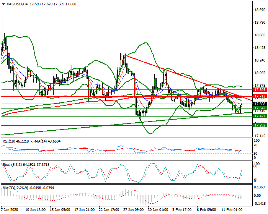Select the 17 Jan 21:00 time label
This screenshot has height=214, width=268.
[85, 209]
